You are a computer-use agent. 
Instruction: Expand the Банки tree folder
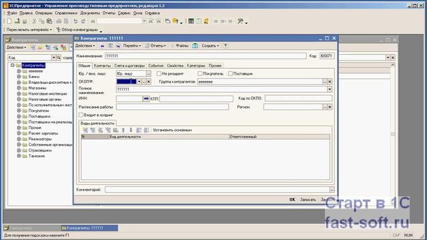[19, 77]
